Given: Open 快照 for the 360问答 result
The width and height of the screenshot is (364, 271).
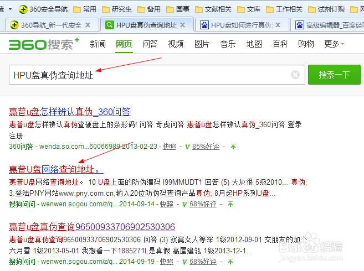Looking at the screenshot, I should click(169, 147).
